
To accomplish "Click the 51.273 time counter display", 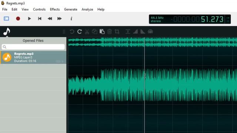I will point(212,19).
